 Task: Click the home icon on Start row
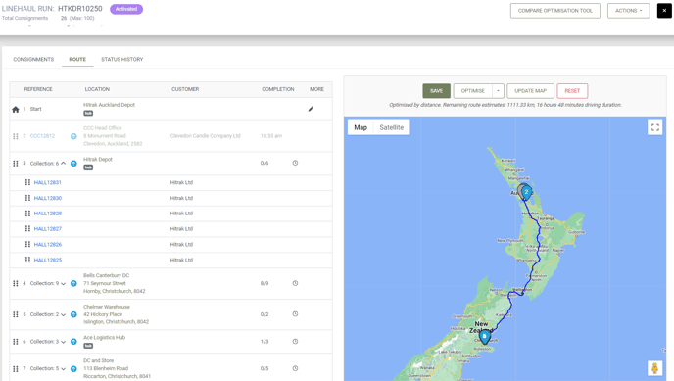16,109
